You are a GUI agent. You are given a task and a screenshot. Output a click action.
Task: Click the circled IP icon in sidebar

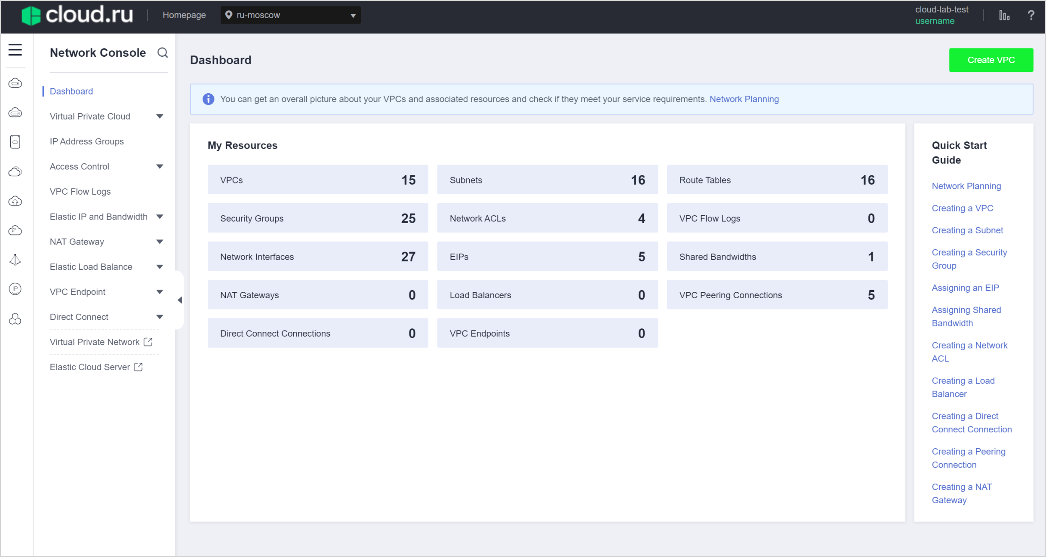click(15, 289)
